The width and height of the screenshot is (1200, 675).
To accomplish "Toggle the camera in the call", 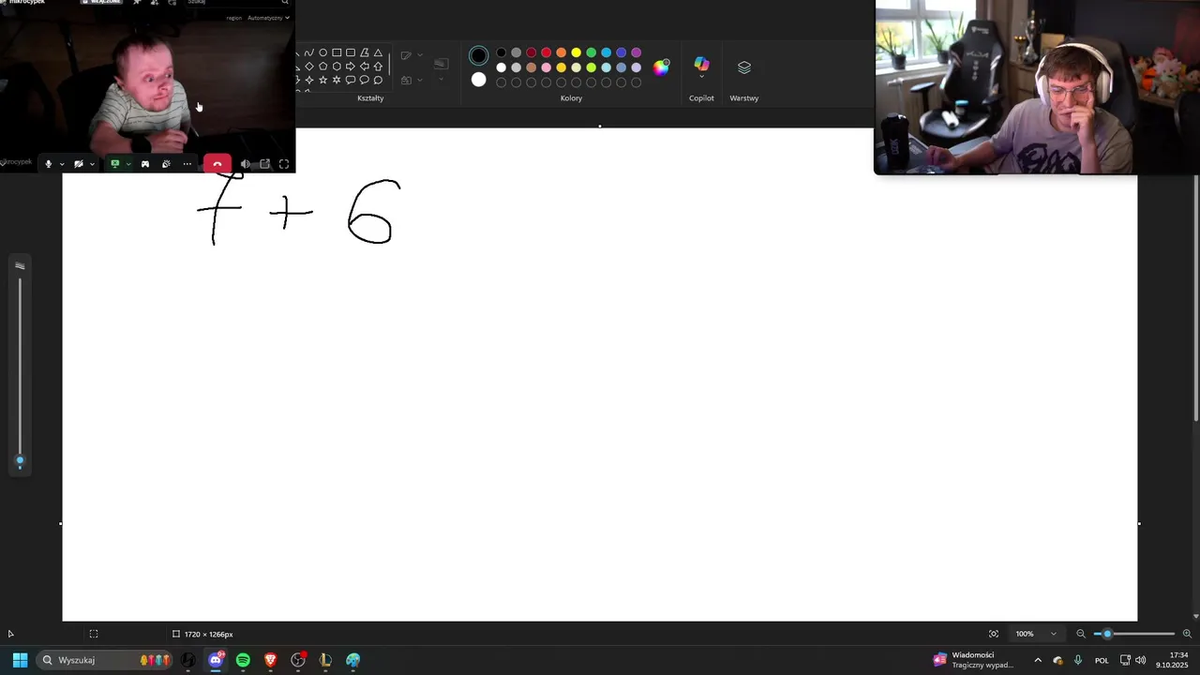I will coord(79,164).
